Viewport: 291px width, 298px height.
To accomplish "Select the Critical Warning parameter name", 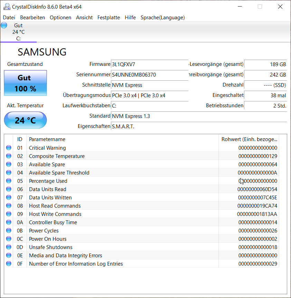I will click(x=47, y=148).
